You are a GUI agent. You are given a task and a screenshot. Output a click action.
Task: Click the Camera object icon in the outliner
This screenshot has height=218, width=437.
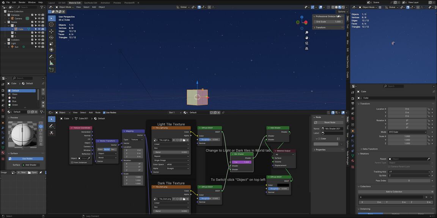coord(12,19)
